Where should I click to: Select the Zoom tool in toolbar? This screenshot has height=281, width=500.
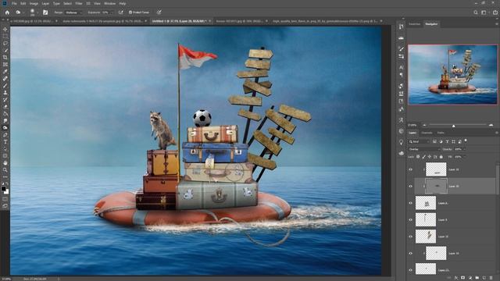(x=5, y=169)
